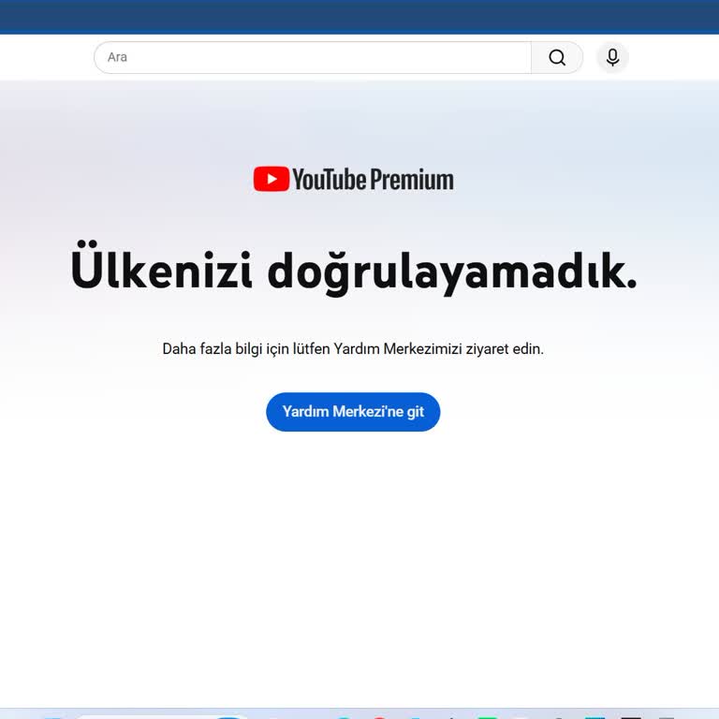Activate voice search microphone icon

(x=612, y=57)
